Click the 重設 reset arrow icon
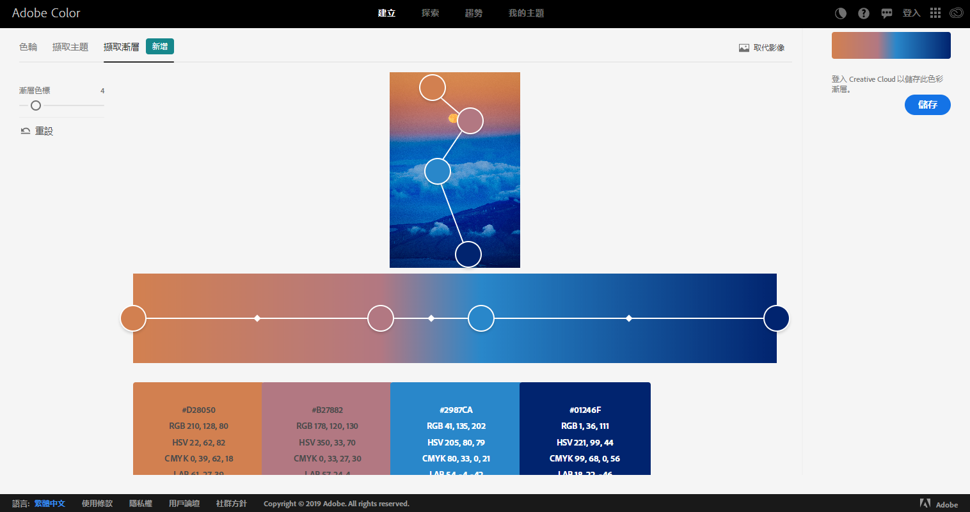This screenshot has width=970, height=512. click(x=26, y=131)
